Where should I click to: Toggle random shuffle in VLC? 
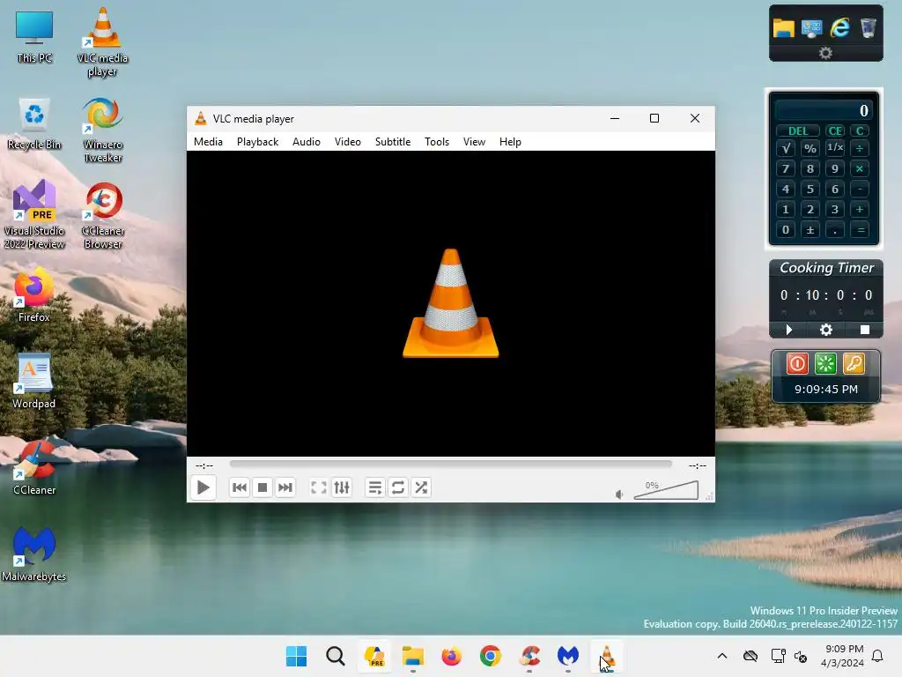[x=421, y=487]
